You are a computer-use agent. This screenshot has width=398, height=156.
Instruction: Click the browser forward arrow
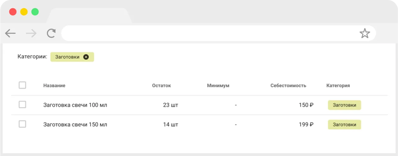coord(31,33)
